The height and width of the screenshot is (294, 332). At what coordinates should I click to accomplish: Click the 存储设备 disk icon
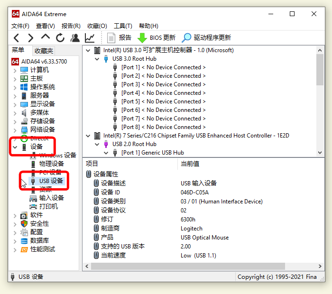tap(24, 121)
